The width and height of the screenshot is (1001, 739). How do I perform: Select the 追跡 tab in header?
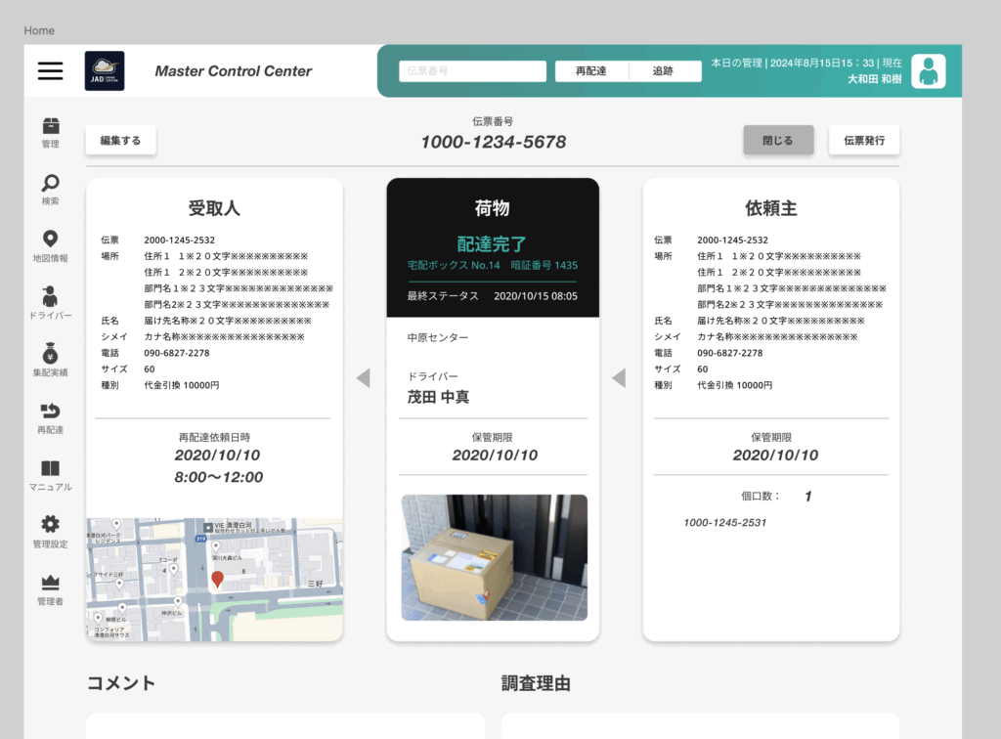(664, 71)
